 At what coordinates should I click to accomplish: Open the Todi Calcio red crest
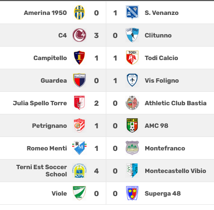coord(132,58)
